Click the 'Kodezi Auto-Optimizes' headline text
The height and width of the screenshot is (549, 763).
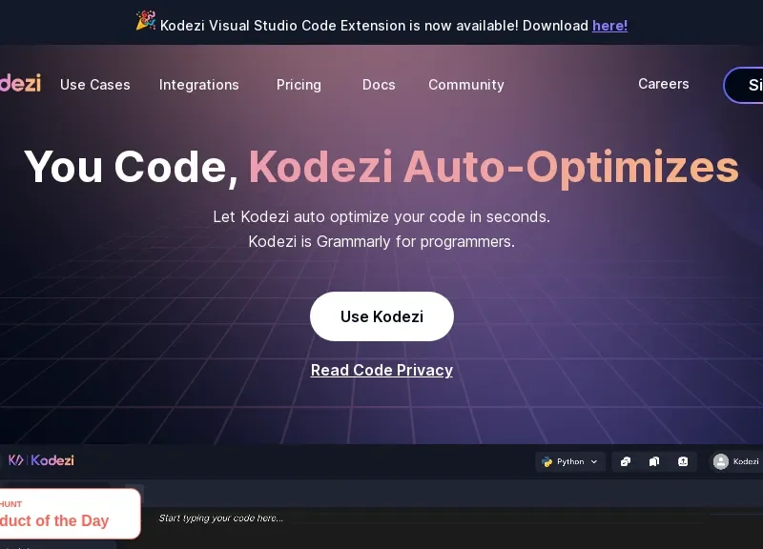(493, 168)
